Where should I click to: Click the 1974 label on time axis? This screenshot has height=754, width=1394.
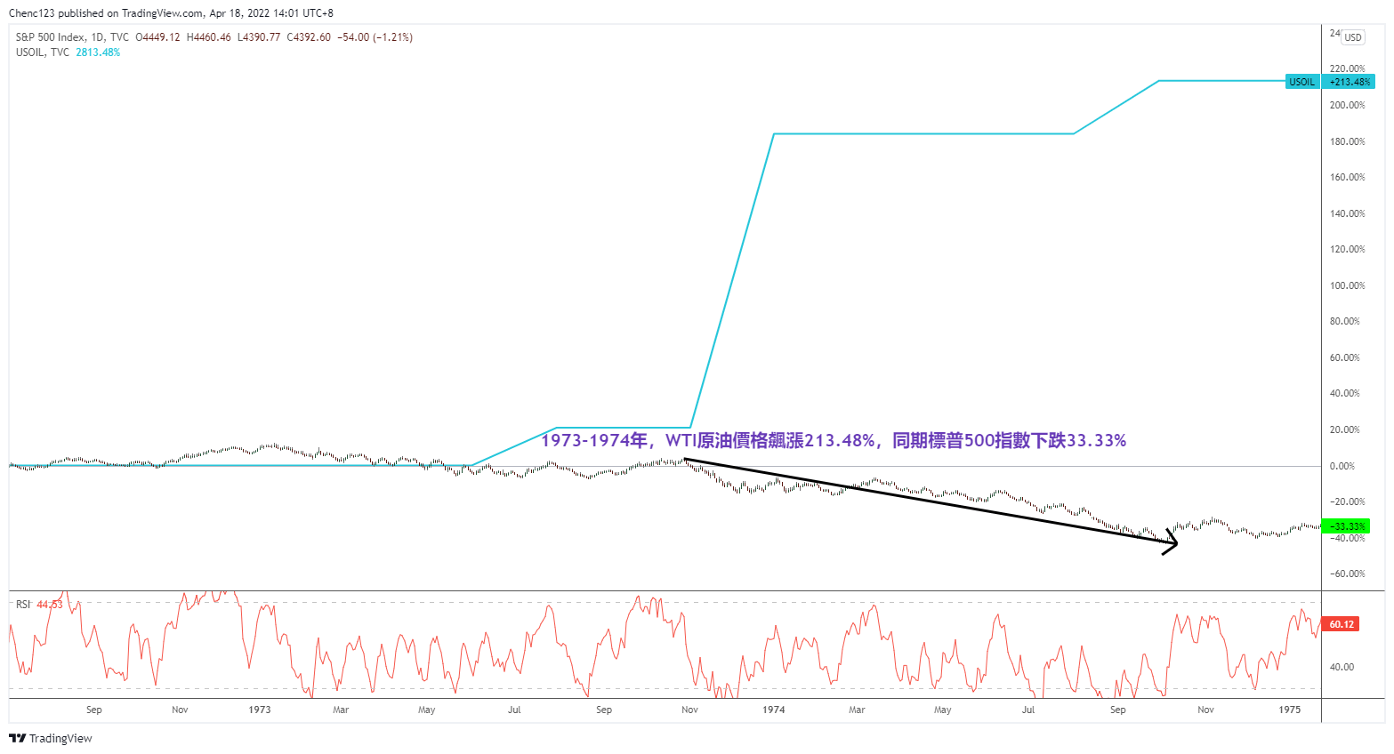pyautogui.click(x=774, y=710)
